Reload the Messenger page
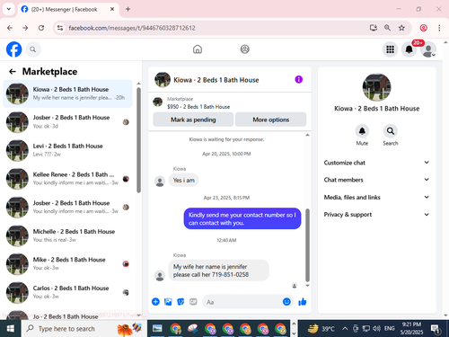Viewport: 449px width, 337px height. (41, 28)
